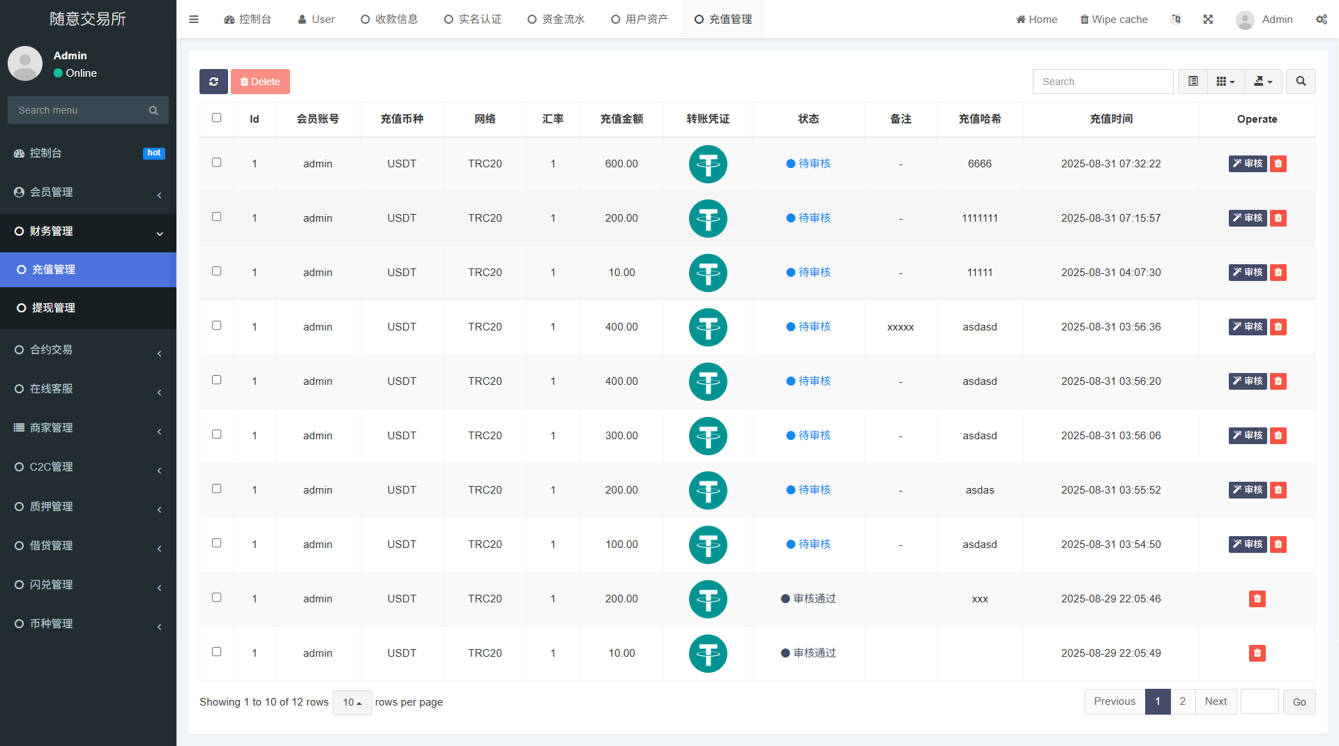
Task: Tick the checkbox for the 600.00 recharge row
Action: click(x=216, y=162)
